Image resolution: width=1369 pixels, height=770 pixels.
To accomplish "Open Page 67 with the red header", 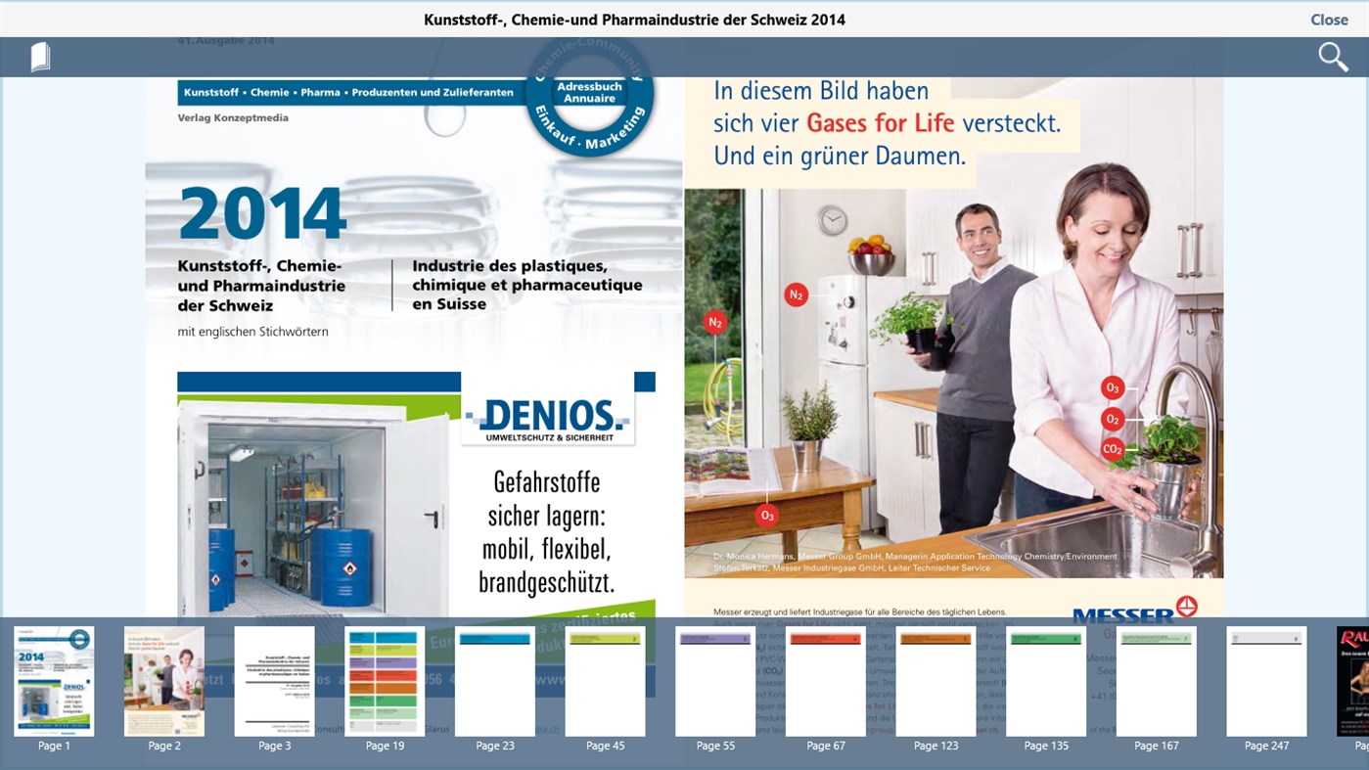I will pos(826,681).
